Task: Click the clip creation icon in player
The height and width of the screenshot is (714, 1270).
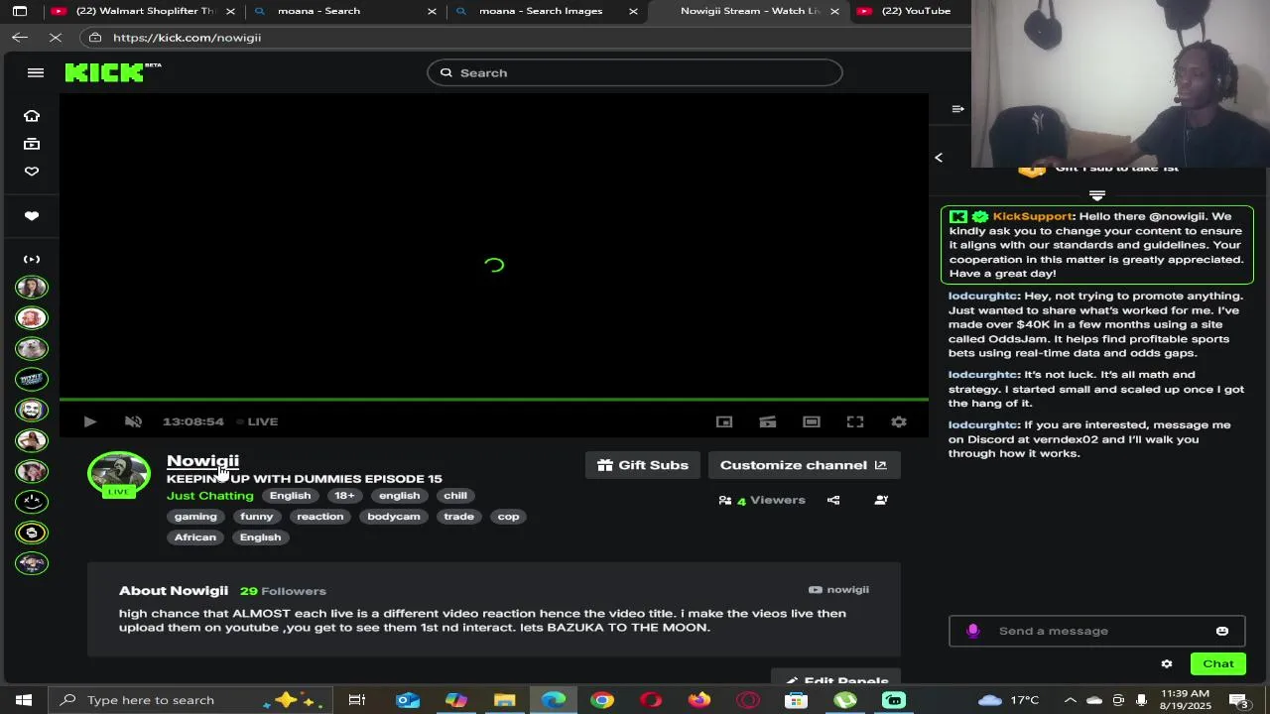Action: [768, 421]
